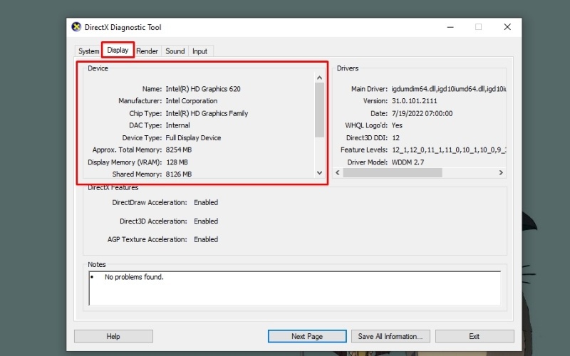570x356 pixels.
Task: Open the Render tab
Action: click(147, 51)
